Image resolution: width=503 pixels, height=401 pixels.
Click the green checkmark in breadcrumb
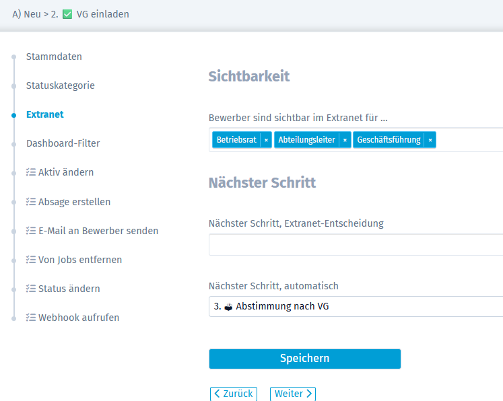point(67,14)
